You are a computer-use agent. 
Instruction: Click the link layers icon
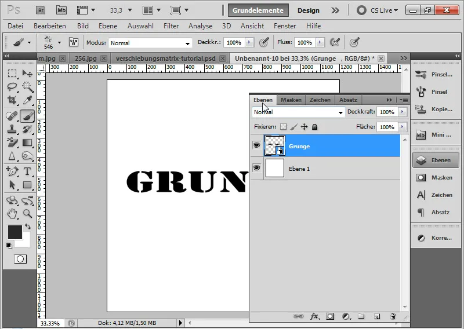coord(298,317)
